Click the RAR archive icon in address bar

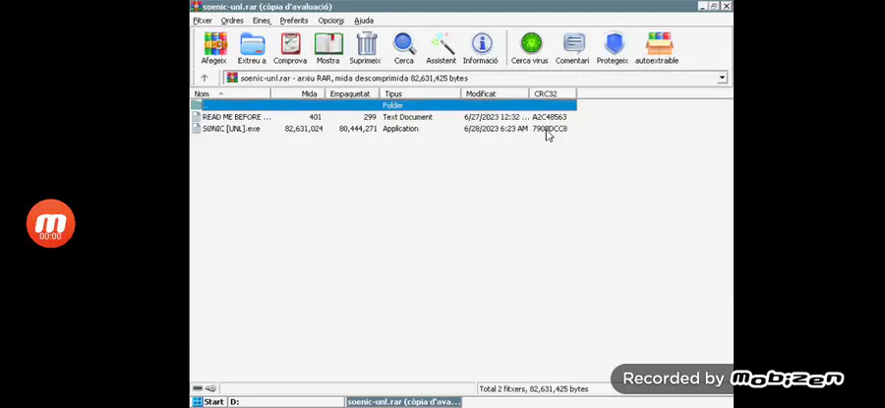[x=232, y=78]
